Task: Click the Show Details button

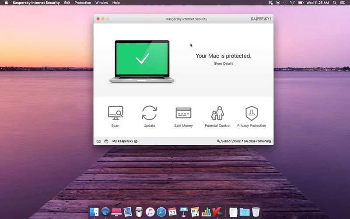Action: pyautogui.click(x=224, y=63)
